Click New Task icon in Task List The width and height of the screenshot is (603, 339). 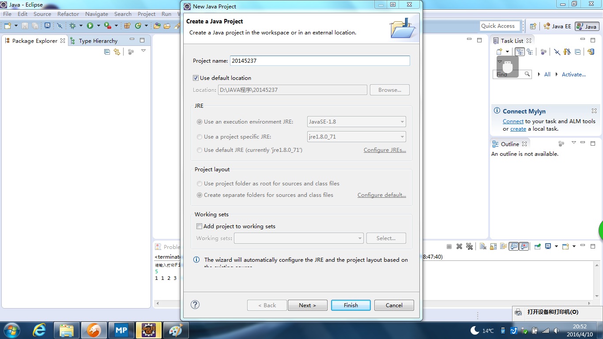tap(499, 52)
